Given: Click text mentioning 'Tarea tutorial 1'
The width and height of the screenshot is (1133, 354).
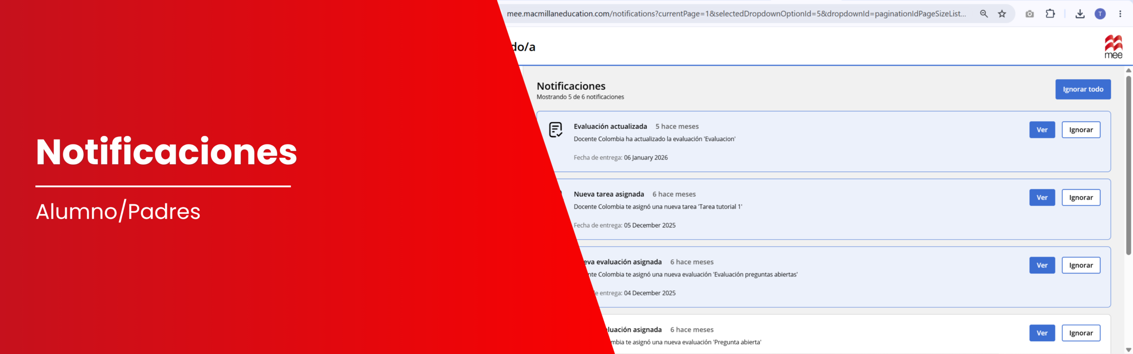Looking at the screenshot, I should point(658,207).
